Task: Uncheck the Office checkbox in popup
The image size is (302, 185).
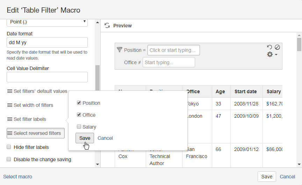Action: [x=79, y=115]
